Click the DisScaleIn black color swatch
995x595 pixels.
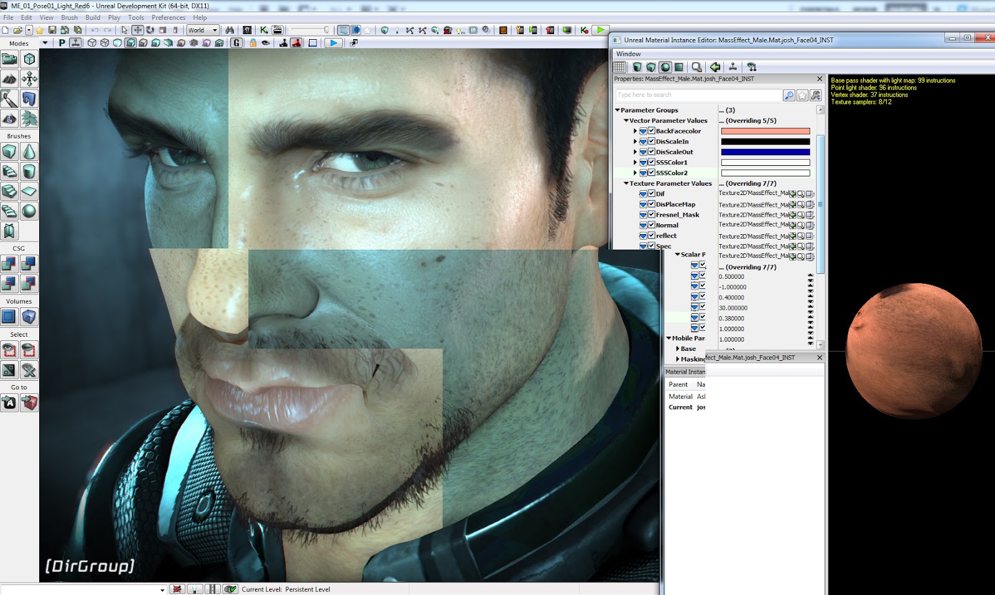click(x=765, y=142)
